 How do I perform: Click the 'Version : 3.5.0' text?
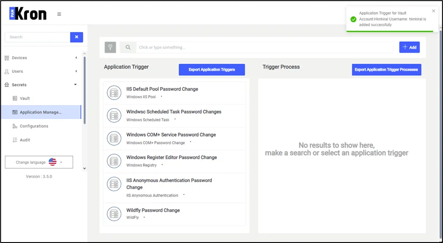[x=39, y=176]
